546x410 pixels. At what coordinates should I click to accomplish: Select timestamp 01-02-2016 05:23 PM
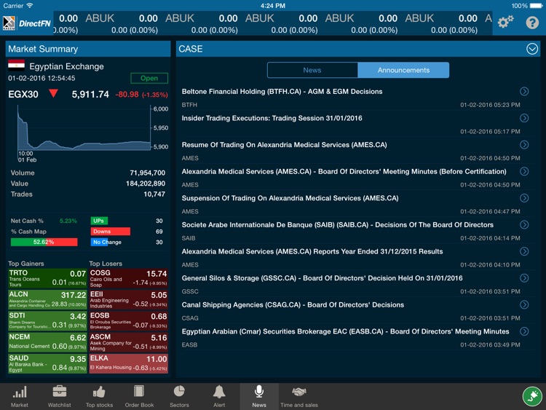(x=490, y=105)
